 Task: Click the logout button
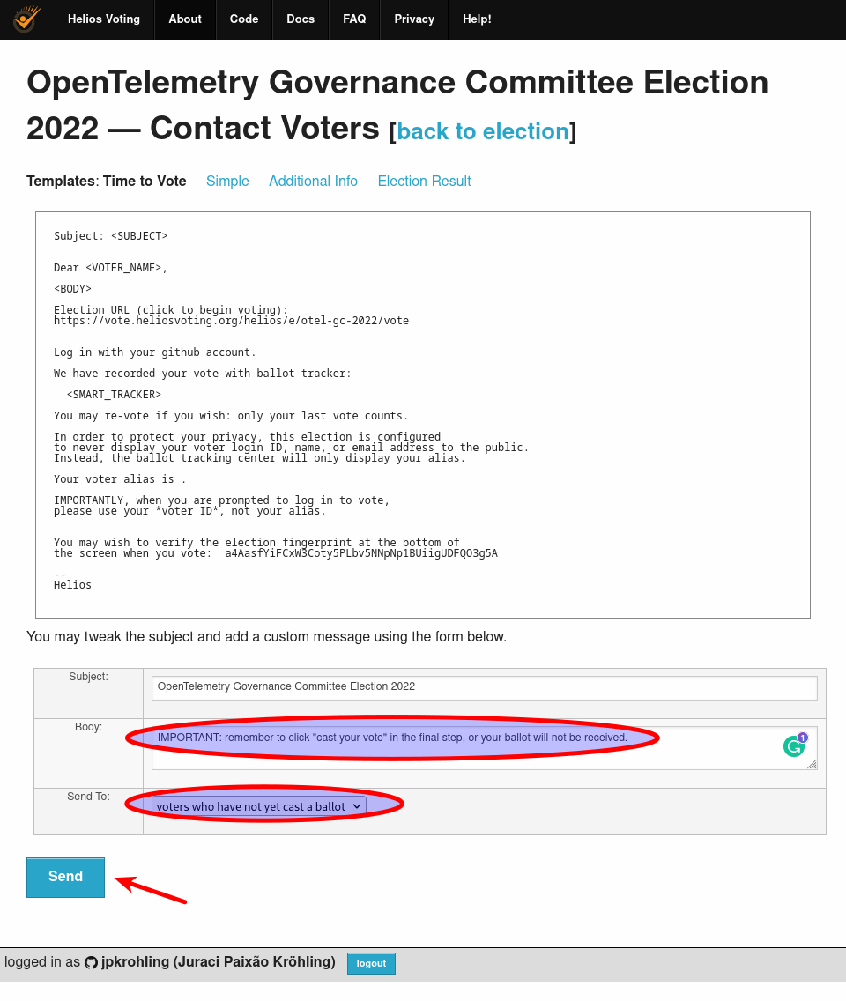tap(371, 963)
